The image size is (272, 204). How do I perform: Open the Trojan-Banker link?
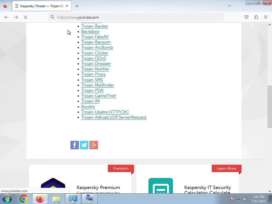(x=95, y=26)
